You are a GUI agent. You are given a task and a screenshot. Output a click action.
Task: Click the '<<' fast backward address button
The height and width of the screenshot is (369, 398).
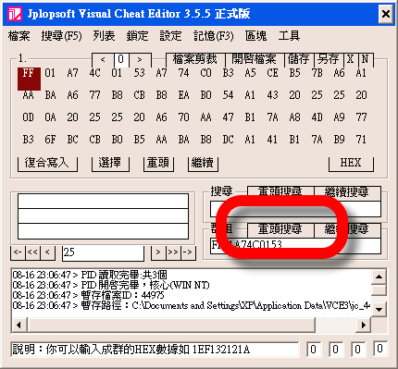[x=32, y=252]
